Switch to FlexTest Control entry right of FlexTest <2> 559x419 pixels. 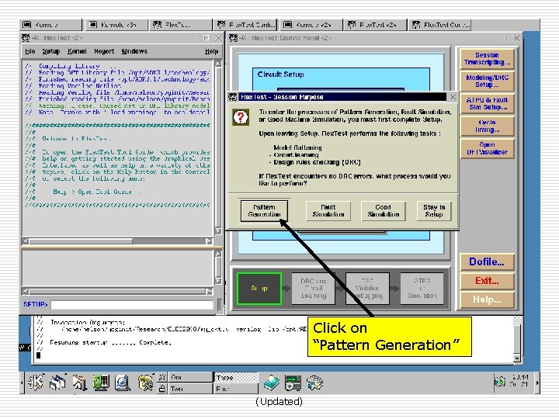click(440, 25)
